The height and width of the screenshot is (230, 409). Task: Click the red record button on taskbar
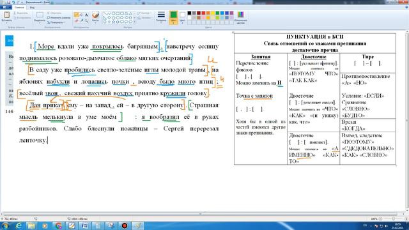125,226
